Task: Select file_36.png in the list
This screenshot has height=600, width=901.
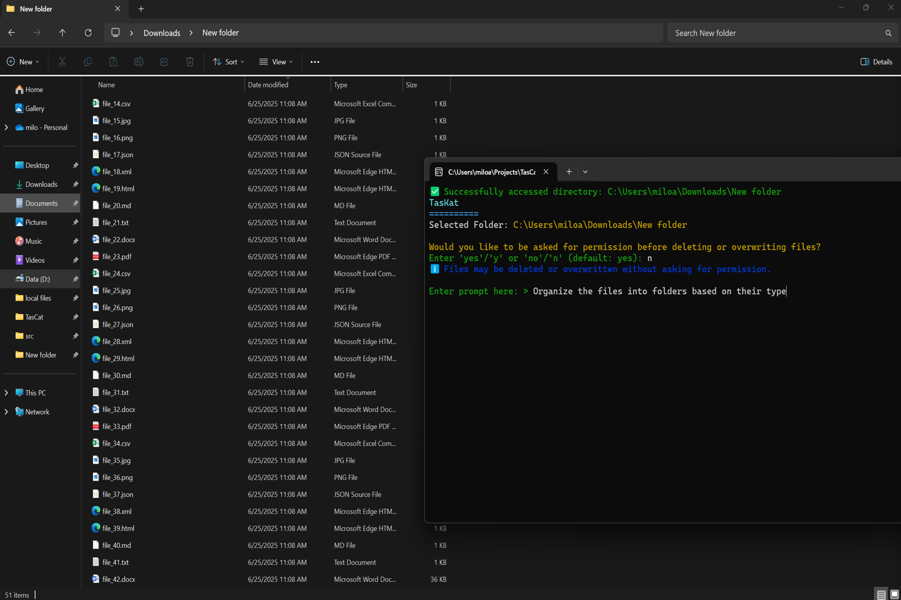Action: [117, 478]
